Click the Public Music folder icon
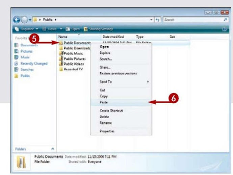Screen dimensions: 233x175 tap(61, 53)
